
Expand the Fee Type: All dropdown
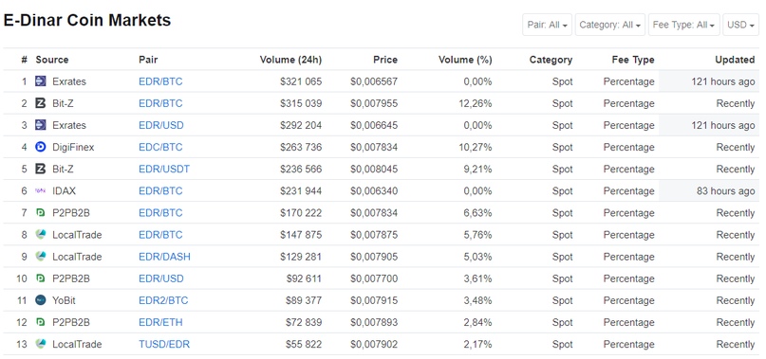point(684,25)
